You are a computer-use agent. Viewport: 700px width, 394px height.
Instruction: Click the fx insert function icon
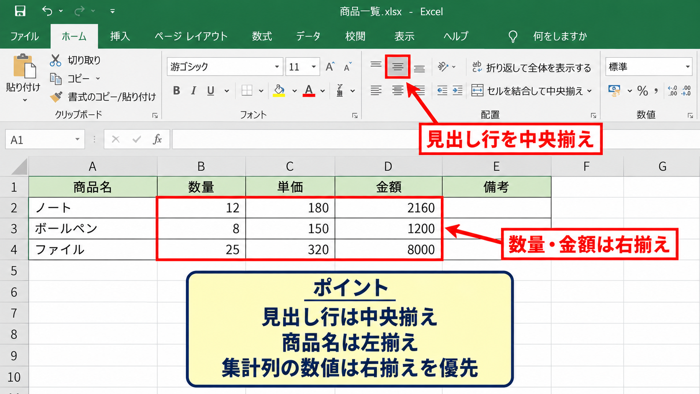coord(157,139)
